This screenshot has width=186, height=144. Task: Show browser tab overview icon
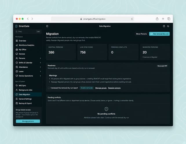pos(169,19)
